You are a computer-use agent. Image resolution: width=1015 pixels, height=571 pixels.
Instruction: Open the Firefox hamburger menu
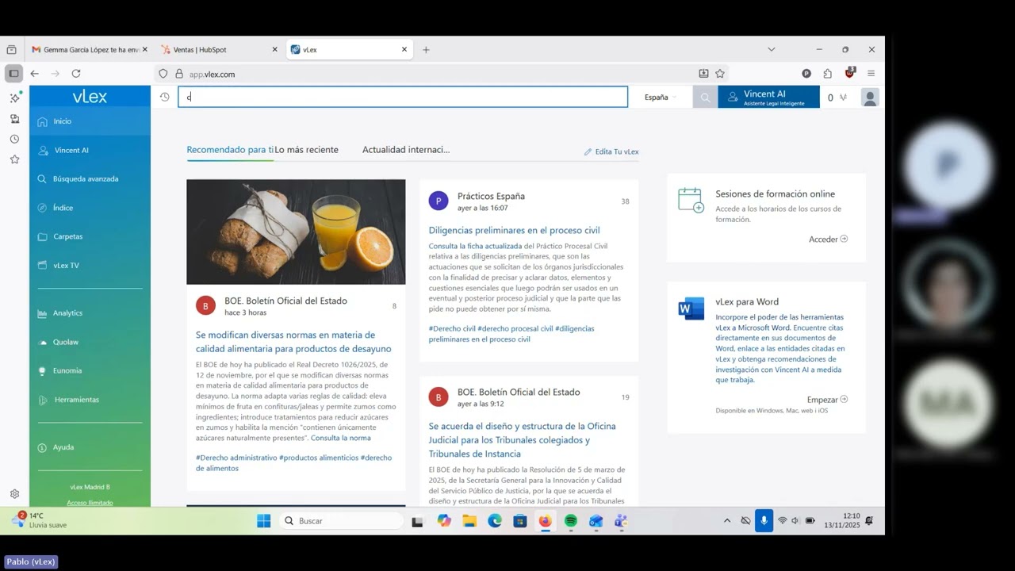click(x=871, y=74)
